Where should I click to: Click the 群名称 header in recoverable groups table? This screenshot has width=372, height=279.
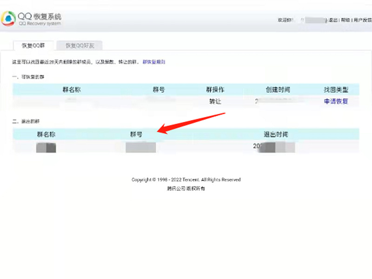pyautogui.click(x=71, y=90)
